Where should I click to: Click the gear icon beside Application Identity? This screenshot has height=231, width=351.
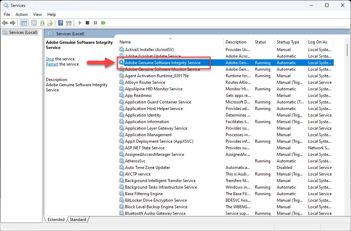tap(121, 115)
